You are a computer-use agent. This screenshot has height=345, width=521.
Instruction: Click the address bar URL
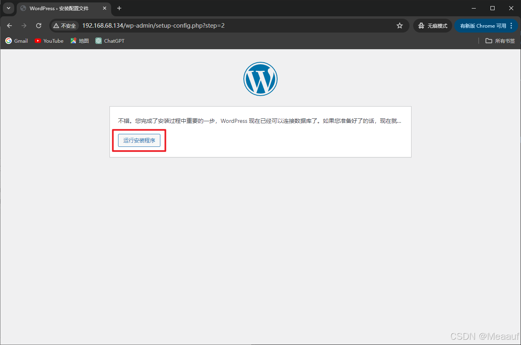click(153, 26)
